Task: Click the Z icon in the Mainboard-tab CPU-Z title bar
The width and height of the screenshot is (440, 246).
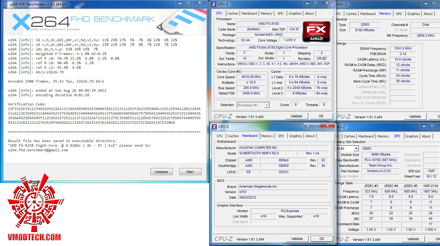Action: (x=214, y=127)
